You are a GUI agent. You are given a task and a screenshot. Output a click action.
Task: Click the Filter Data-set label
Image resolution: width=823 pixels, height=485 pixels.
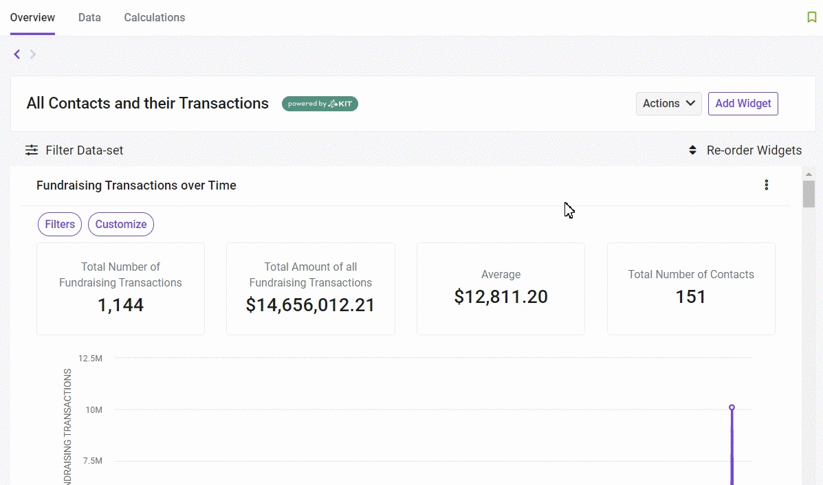click(x=84, y=150)
